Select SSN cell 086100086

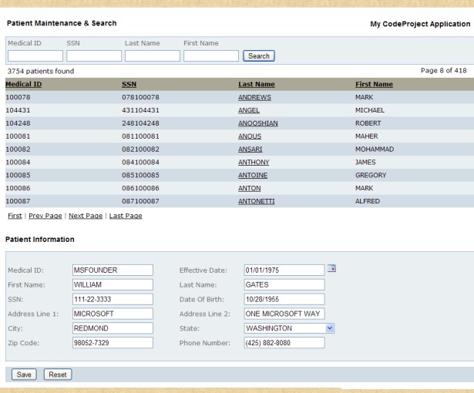tap(140, 188)
